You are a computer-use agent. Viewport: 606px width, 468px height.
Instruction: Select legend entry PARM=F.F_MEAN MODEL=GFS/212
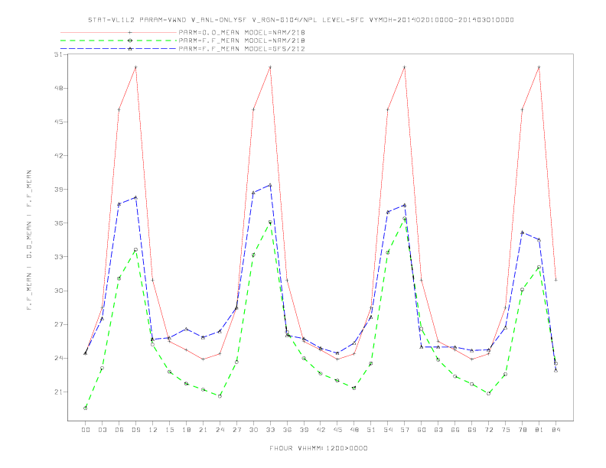(242, 49)
